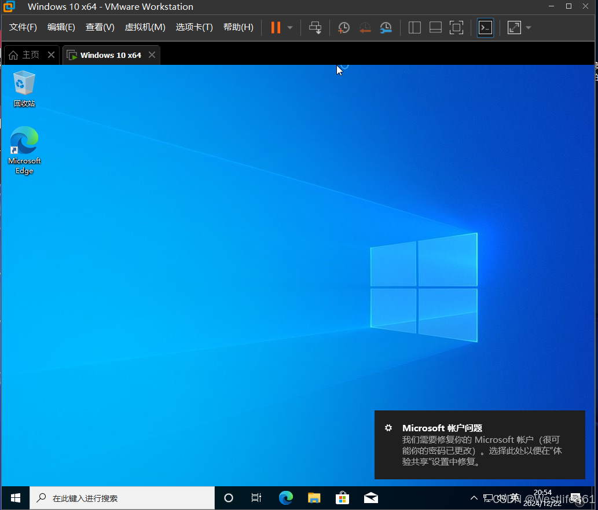The image size is (598, 510).
Task: Open Microsoft Edge from the desktop
Action: click(24, 141)
